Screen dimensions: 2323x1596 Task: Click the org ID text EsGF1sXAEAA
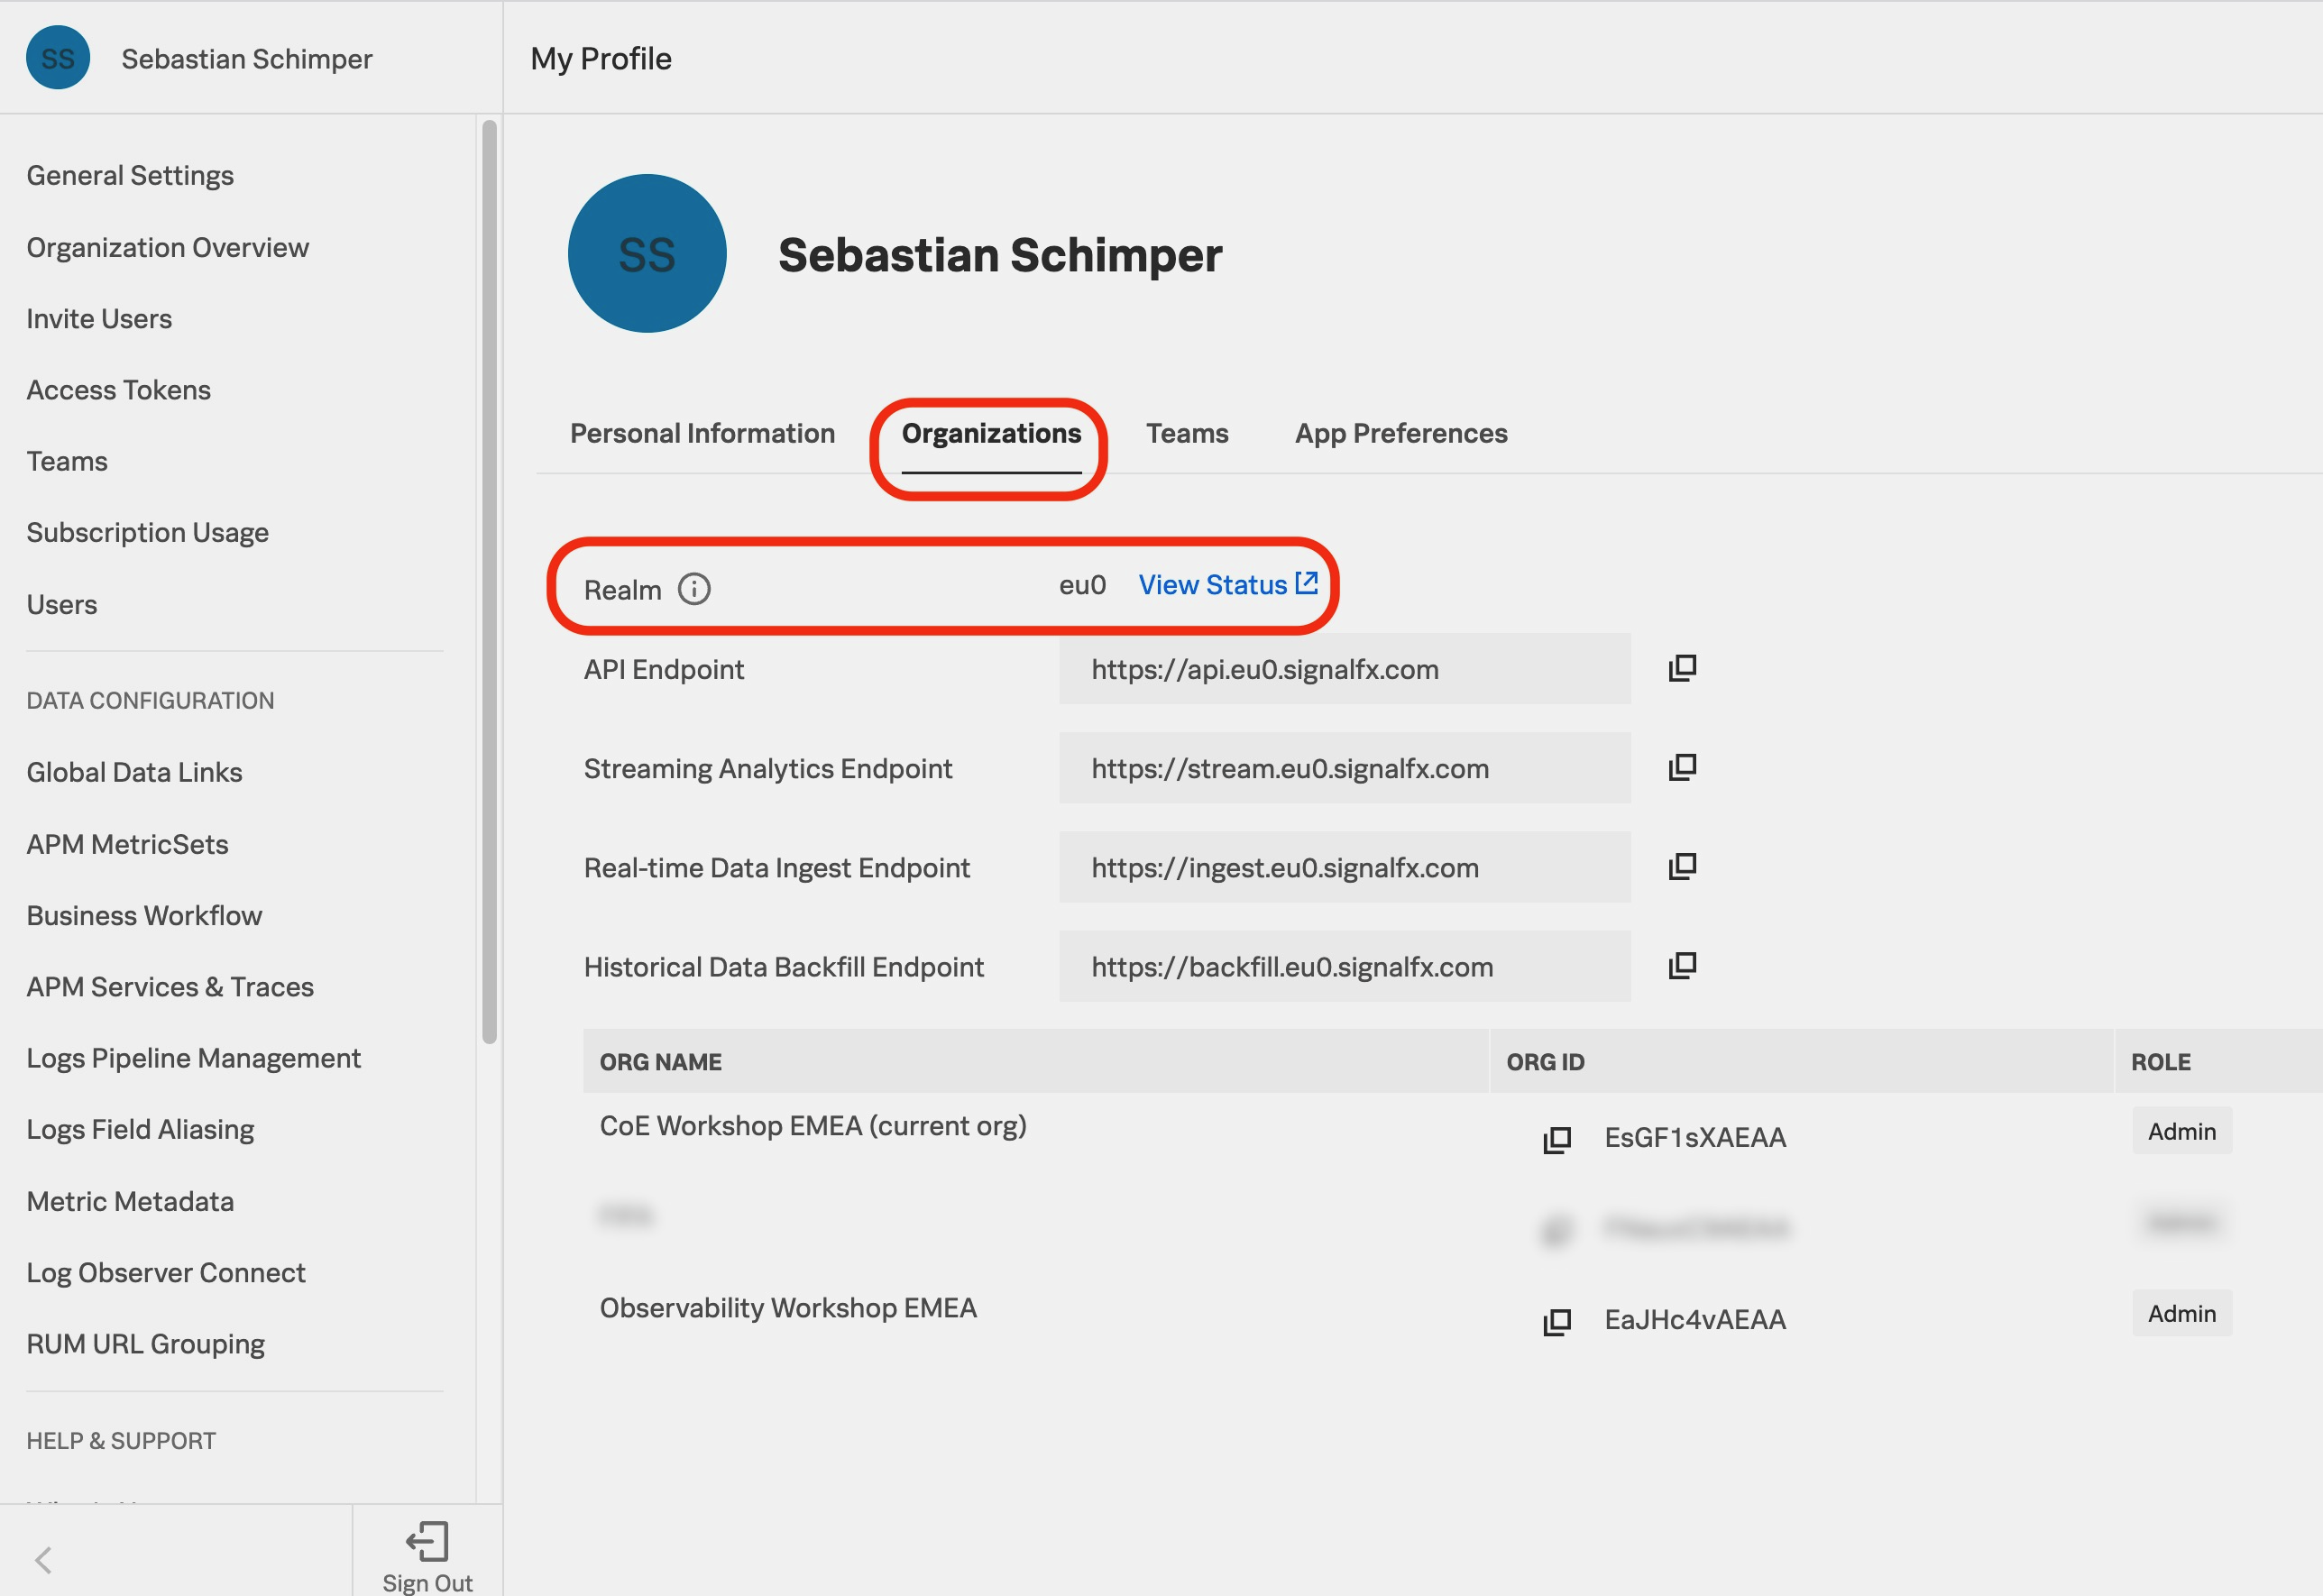click(1695, 1137)
